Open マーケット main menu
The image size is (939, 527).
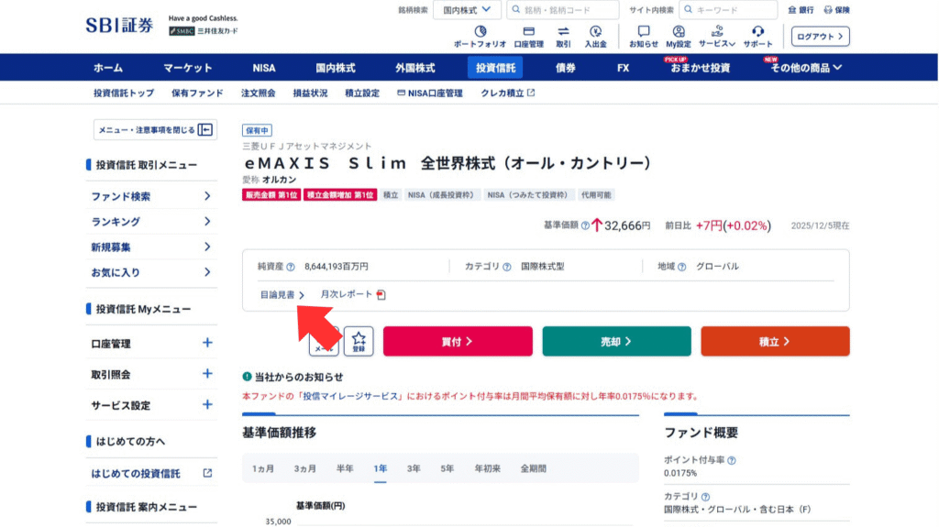coord(187,68)
